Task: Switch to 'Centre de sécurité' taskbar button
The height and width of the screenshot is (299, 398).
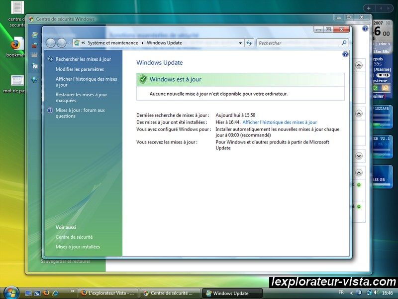Action: click(x=170, y=293)
